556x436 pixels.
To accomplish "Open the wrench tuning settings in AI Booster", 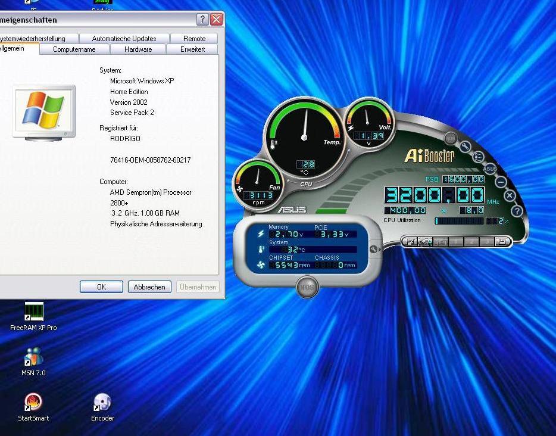I will click(465, 147).
